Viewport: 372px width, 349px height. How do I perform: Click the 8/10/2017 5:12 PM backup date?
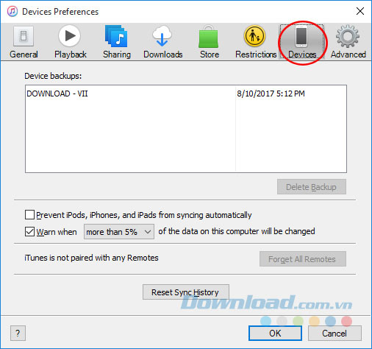pyautogui.click(x=271, y=94)
